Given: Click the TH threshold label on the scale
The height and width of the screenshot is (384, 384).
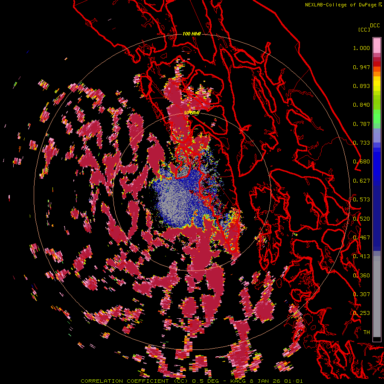Looking at the screenshot, I should click(367, 332).
